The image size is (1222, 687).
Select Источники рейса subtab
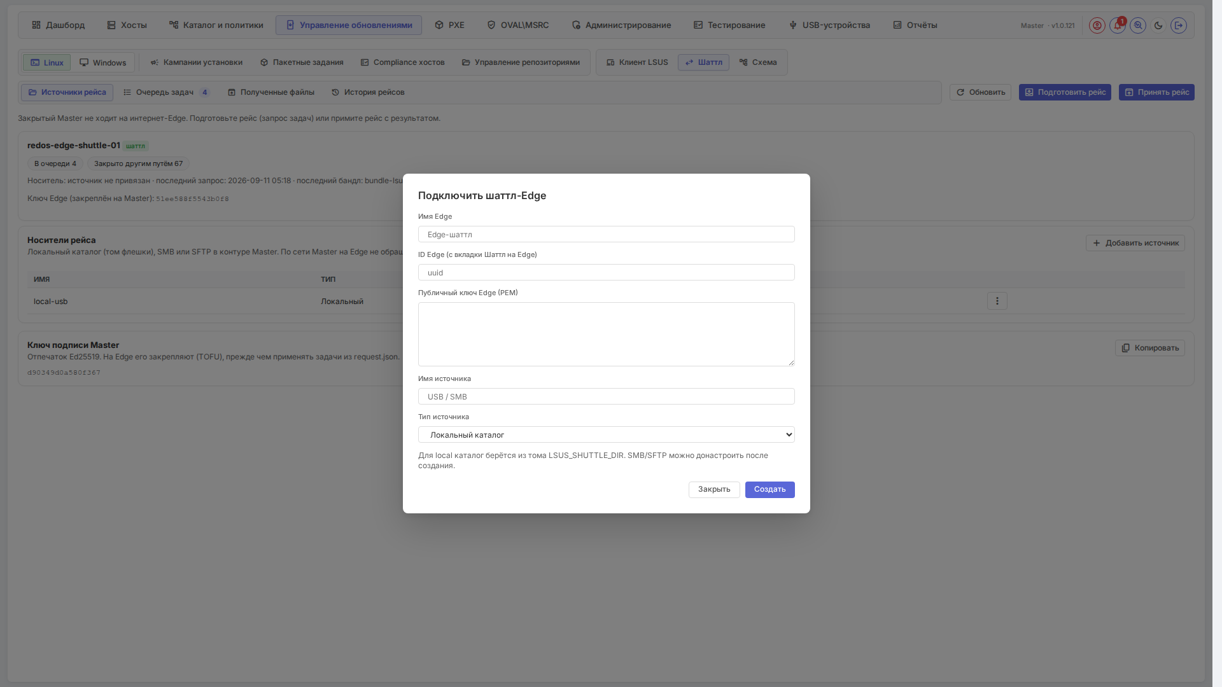67,92
